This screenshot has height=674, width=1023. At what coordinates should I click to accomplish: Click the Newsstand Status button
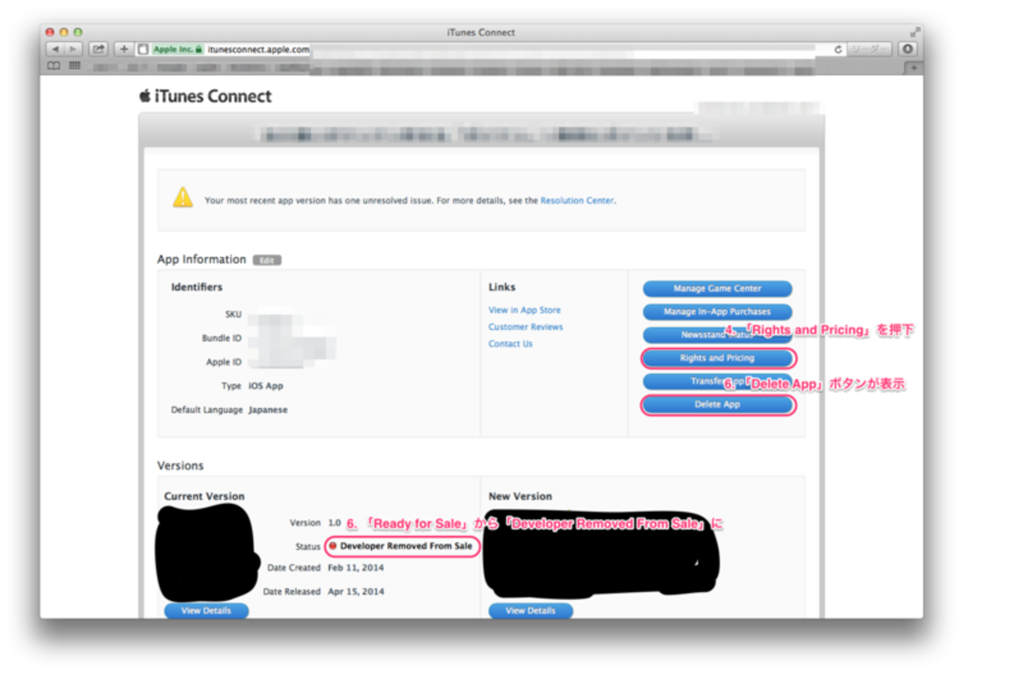tap(717, 335)
